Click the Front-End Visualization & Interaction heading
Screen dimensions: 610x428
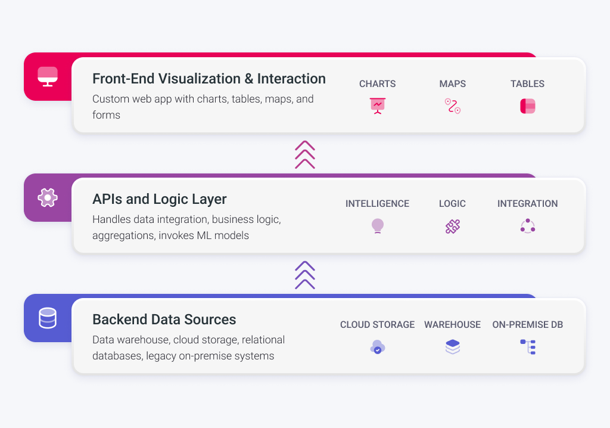coord(208,79)
